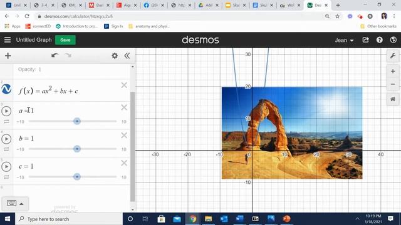The height and width of the screenshot is (225, 401).
Task: Click the expression list scrollbar
Action: pos(132,147)
